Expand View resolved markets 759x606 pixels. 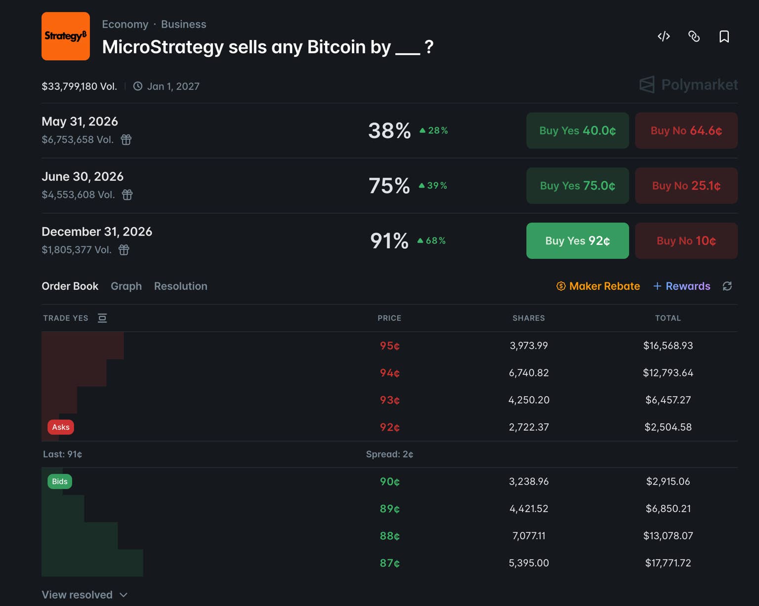(x=84, y=595)
